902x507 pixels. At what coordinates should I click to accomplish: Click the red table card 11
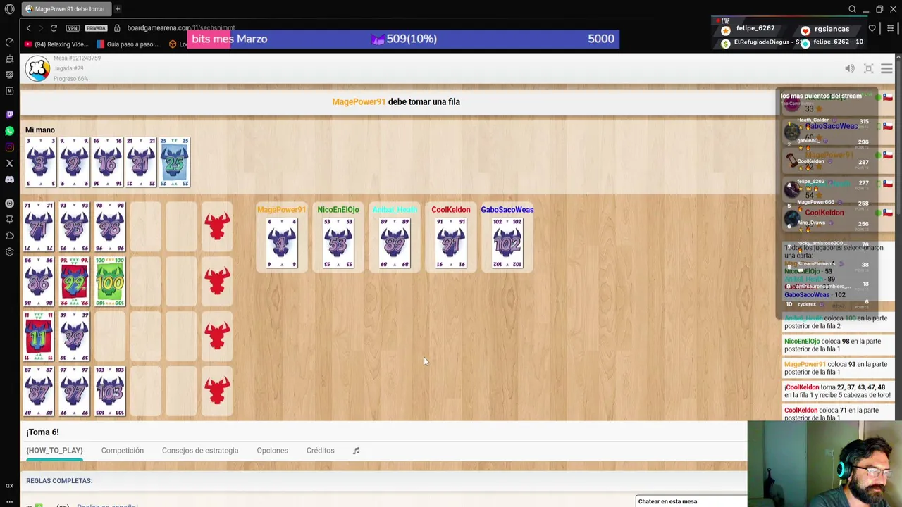coord(39,335)
